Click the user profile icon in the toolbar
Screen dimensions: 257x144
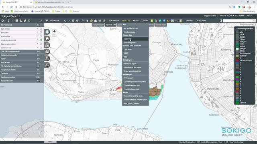(x=21, y=21)
